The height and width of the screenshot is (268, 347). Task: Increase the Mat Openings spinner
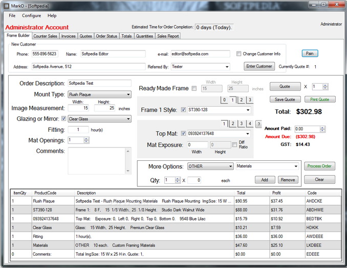pos(85,138)
